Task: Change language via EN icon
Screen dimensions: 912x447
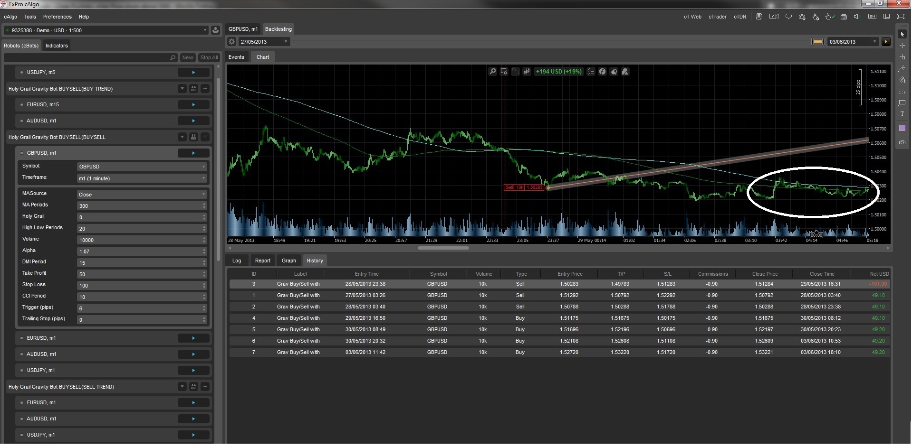Action: [872, 17]
